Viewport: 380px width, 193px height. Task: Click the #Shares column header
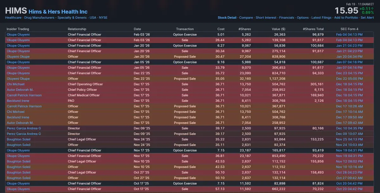244,29
